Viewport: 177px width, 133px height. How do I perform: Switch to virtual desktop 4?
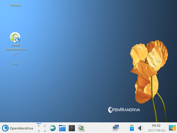click(x=45, y=131)
